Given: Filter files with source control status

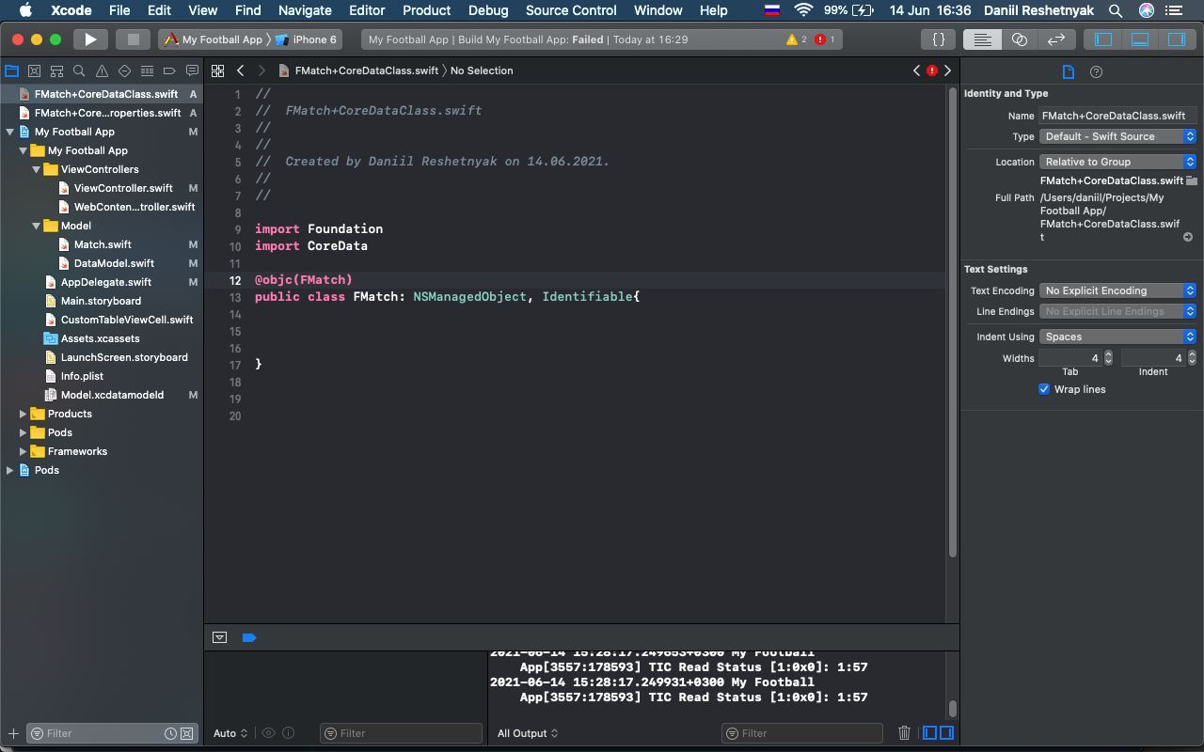Looking at the screenshot, I should [x=186, y=733].
